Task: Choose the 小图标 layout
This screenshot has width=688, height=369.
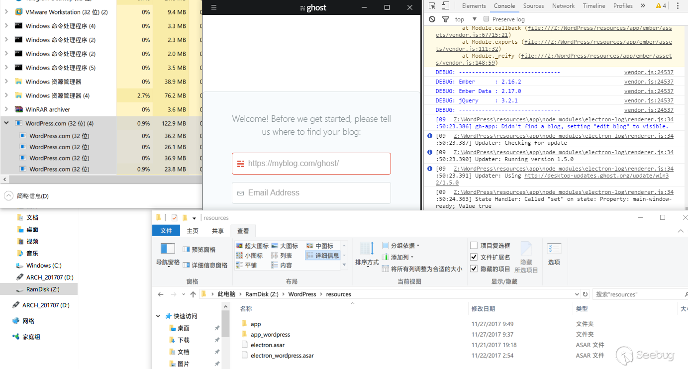Action: (x=249, y=256)
